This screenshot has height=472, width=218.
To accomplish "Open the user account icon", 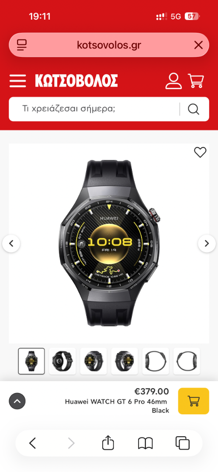I will pos(173,81).
